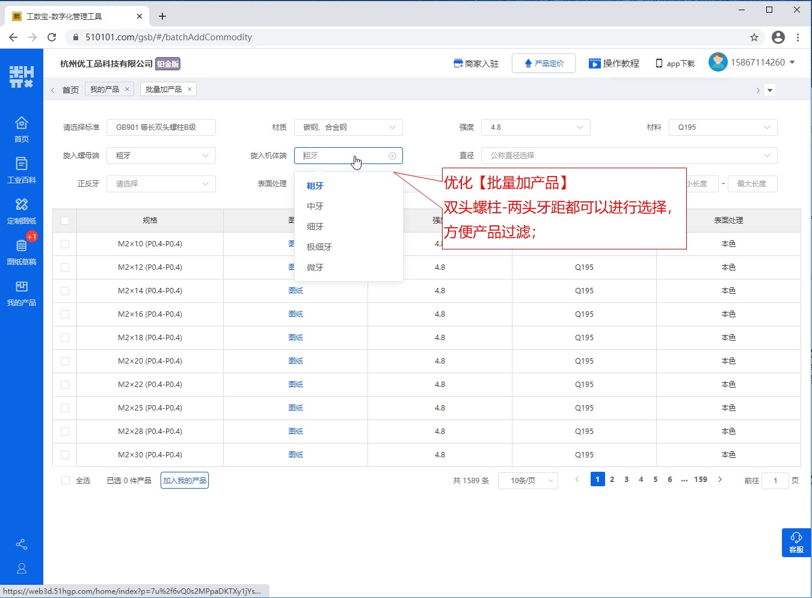Open 图纸草稿 drafts sidebar icon
The image size is (812, 598).
tap(22, 251)
